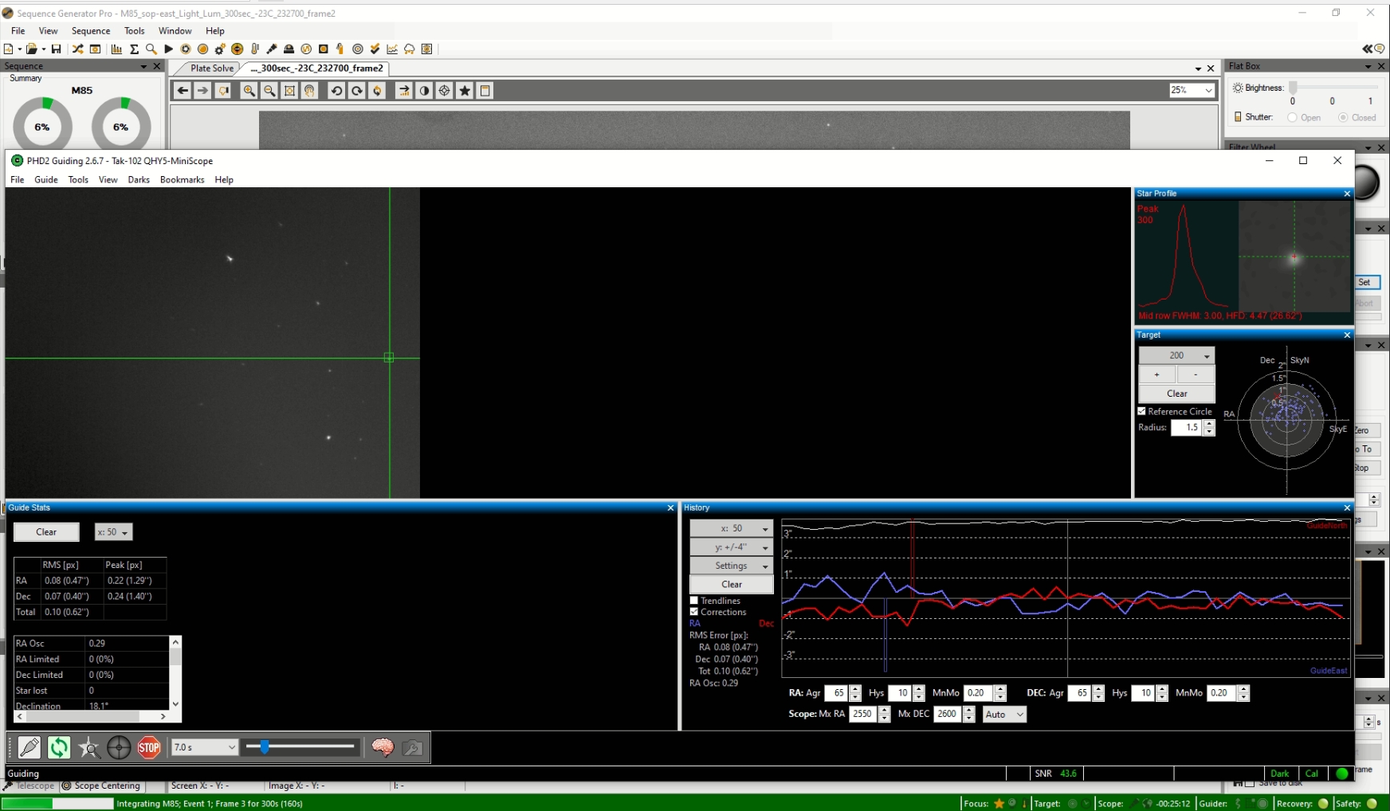The height and width of the screenshot is (811, 1390).
Task: Expand Sequence panel dropdown arrow
Action: point(143,66)
